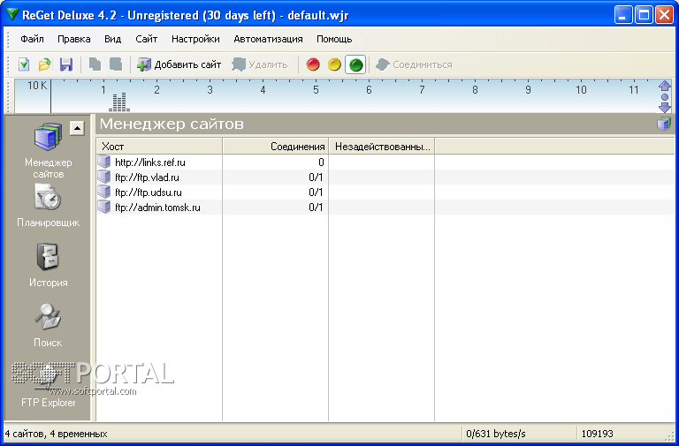Save the queue with floppy icon
This screenshot has width=679, height=446.
tap(65, 64)
